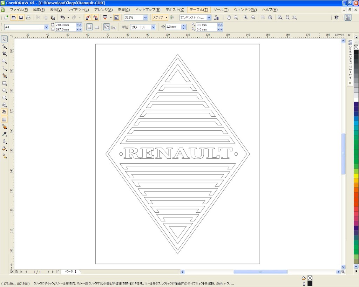Viewport: 359px width, 287px height.
Task: Add a page after the last page
Action: tap(58, 272)
